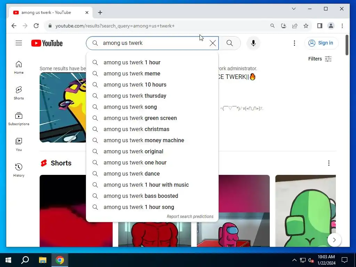
Task: Choose among us twerk dance suggestion
Action: click(152, 174)
